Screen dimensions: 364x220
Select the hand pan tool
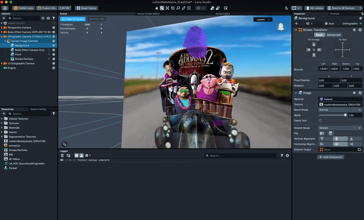pyautogui.click(x=156, y=8)
